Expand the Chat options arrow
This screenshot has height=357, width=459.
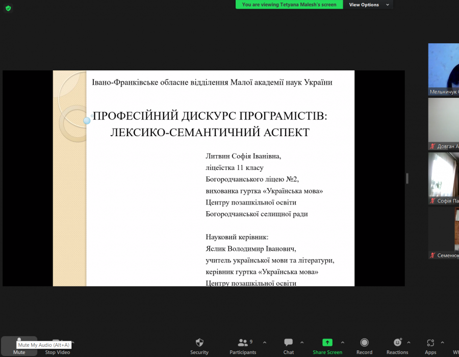coord(302,343)
